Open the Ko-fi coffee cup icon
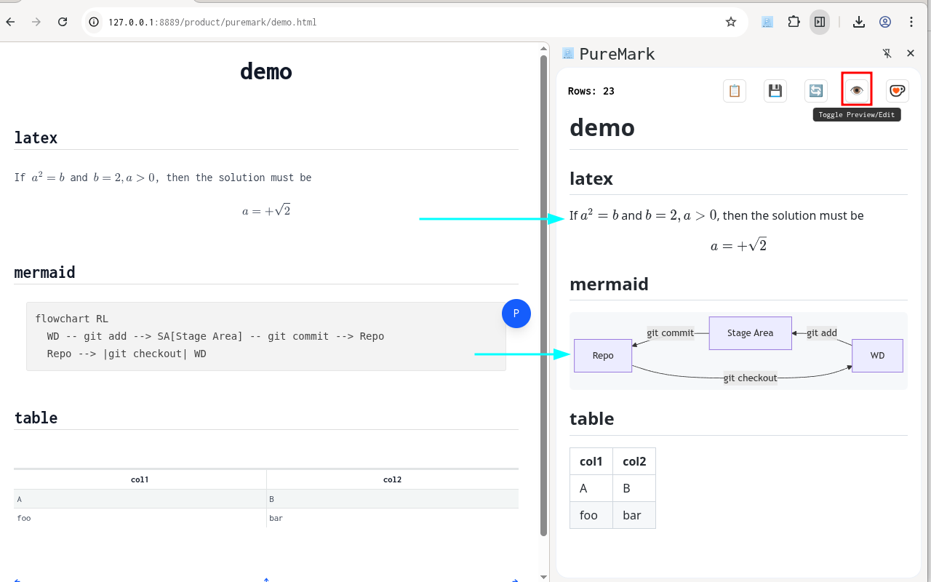 [898, 91]
